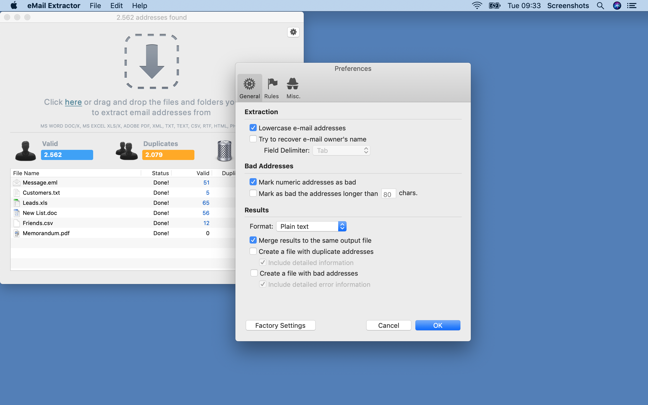
Task: Click the Wi-Fi status icon
Action: pos(477,5)
